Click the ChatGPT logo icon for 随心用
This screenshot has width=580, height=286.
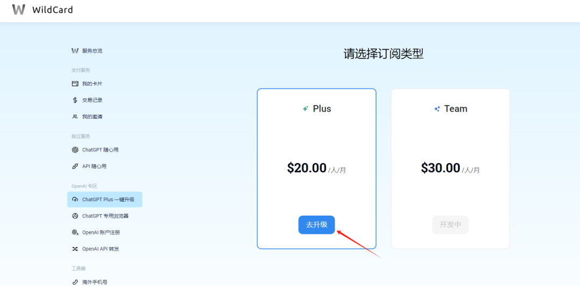click(x=75, y=150)
